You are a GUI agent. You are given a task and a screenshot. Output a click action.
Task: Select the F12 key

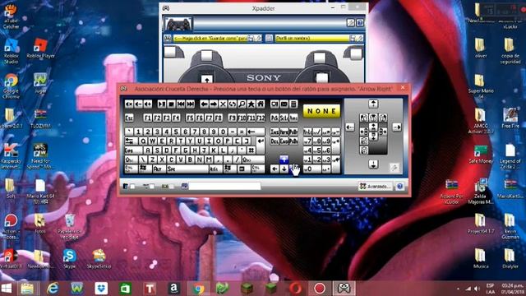click(x=261, y=118)
